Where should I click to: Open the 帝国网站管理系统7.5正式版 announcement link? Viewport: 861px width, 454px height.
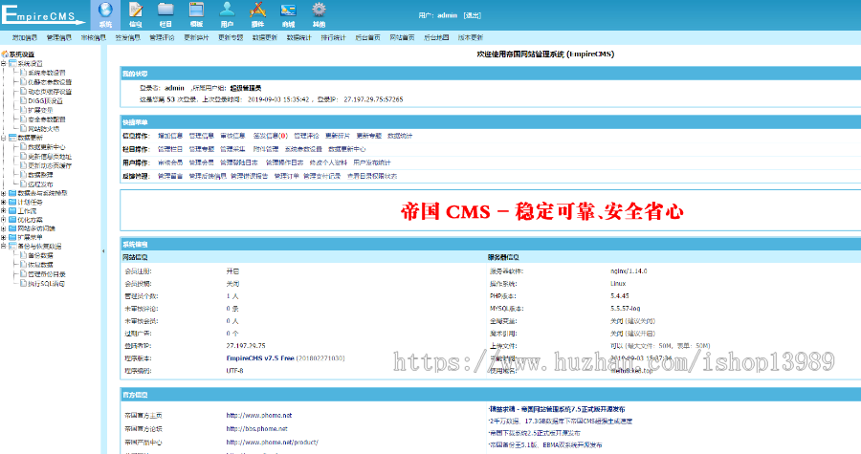[558, 409]
